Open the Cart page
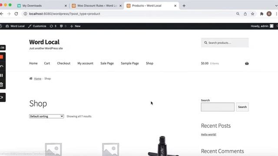Viewport: 278px width, 156px height. click(x=47, y=63)
